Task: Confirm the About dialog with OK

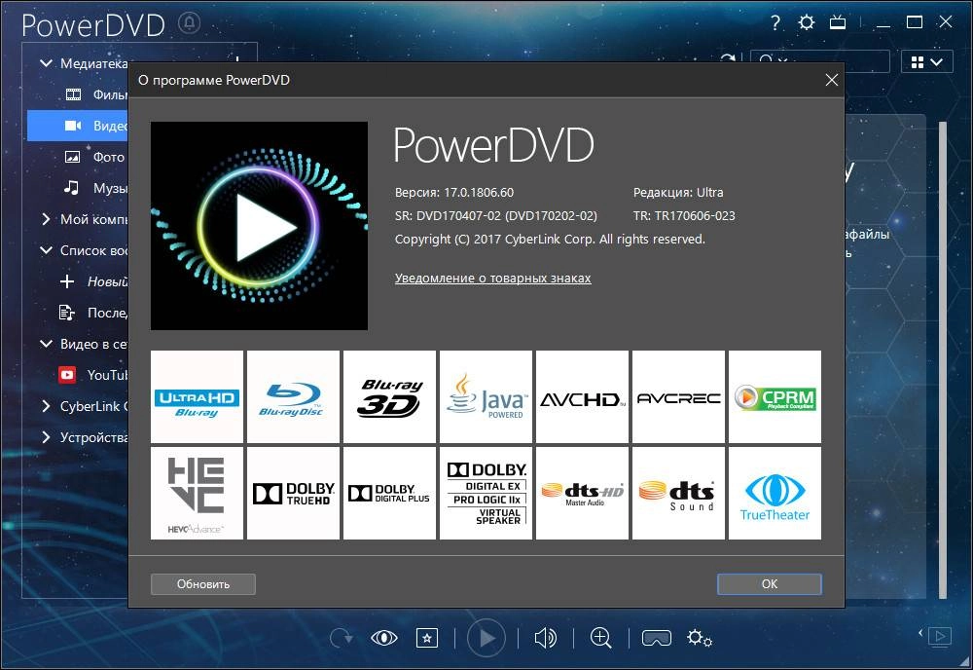Action: click(x=770, y=583)
